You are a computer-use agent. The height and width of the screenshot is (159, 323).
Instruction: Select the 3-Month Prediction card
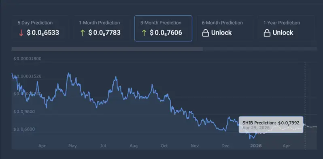pos(164,28)
